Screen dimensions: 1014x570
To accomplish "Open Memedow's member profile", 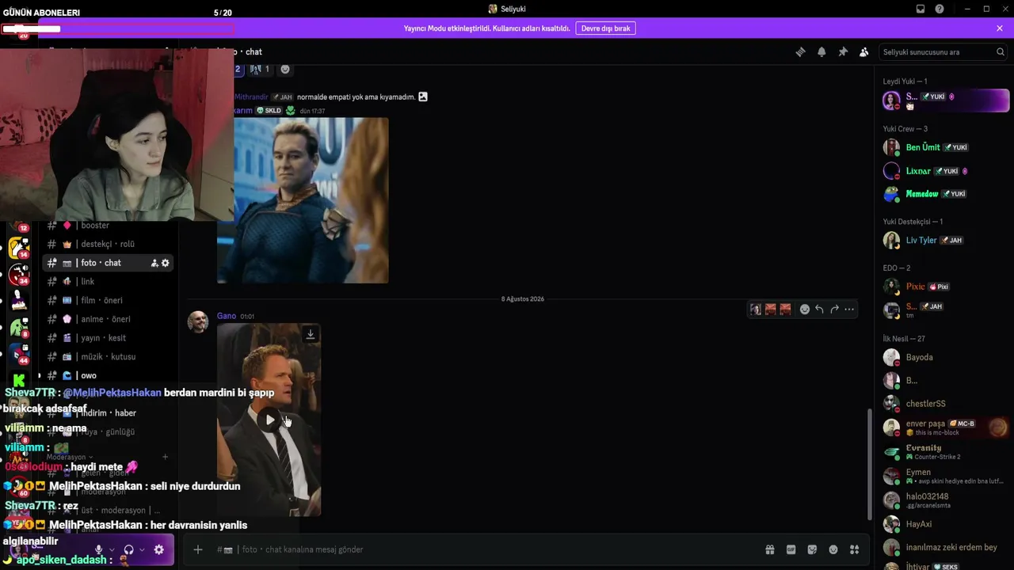I will coord(944,194).
